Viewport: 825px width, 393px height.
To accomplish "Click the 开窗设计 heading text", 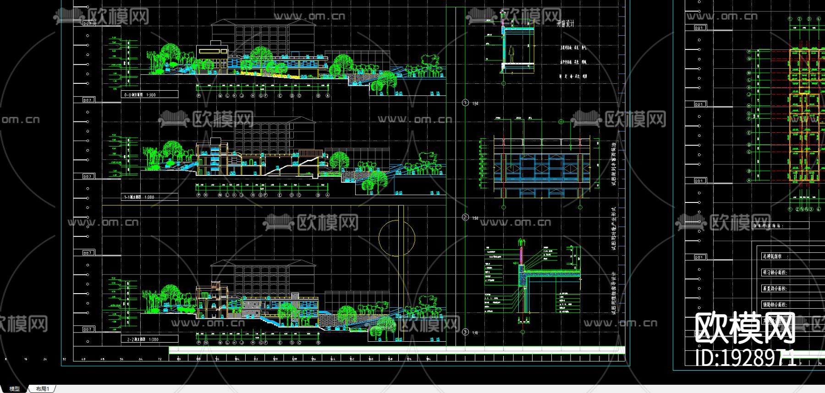I will click(x=565, y=23).
